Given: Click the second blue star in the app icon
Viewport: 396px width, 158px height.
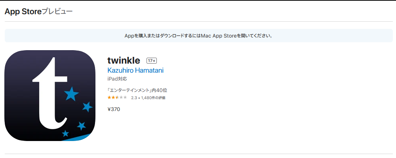Looking at the screenshot, I should [87, 107].
